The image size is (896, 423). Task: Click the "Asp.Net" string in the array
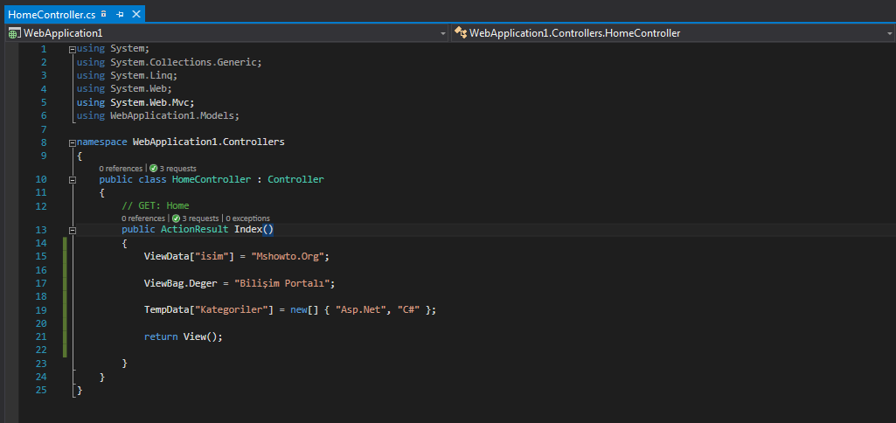pyautogui.click(x=361, y=309)
